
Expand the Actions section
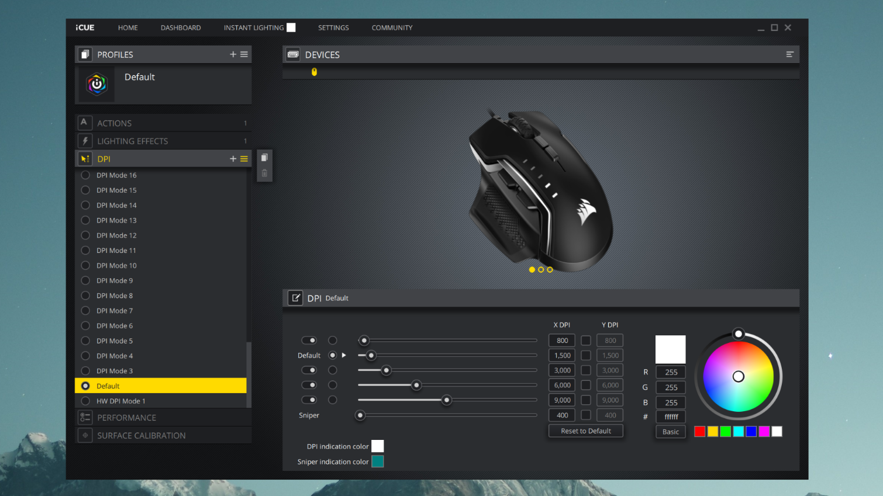click(x=163, y=123)
